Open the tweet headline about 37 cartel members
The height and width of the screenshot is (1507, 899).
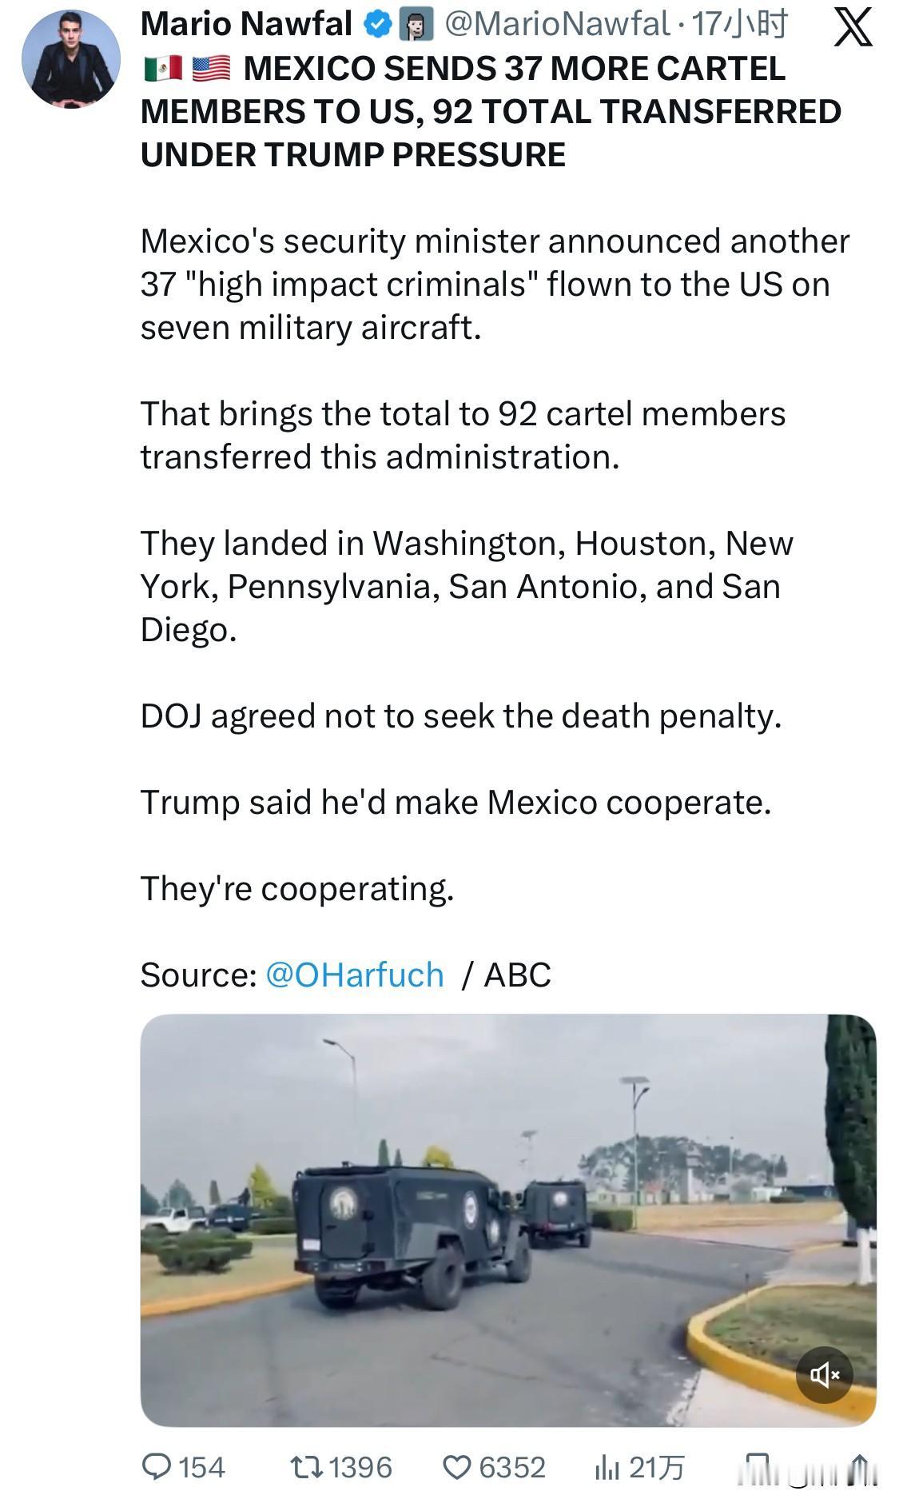pos(491,112)
